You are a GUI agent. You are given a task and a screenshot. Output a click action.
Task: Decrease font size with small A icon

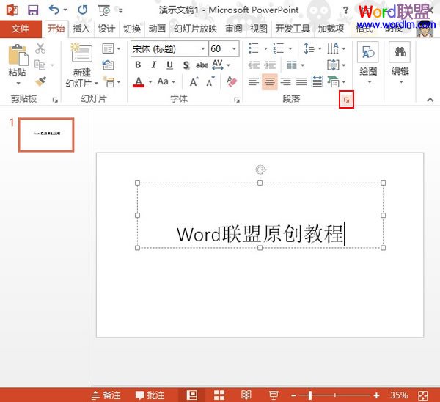coord(210,82)
